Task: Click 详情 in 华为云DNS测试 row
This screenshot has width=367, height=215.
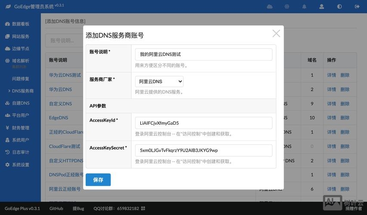Action: tap(331, 75)
